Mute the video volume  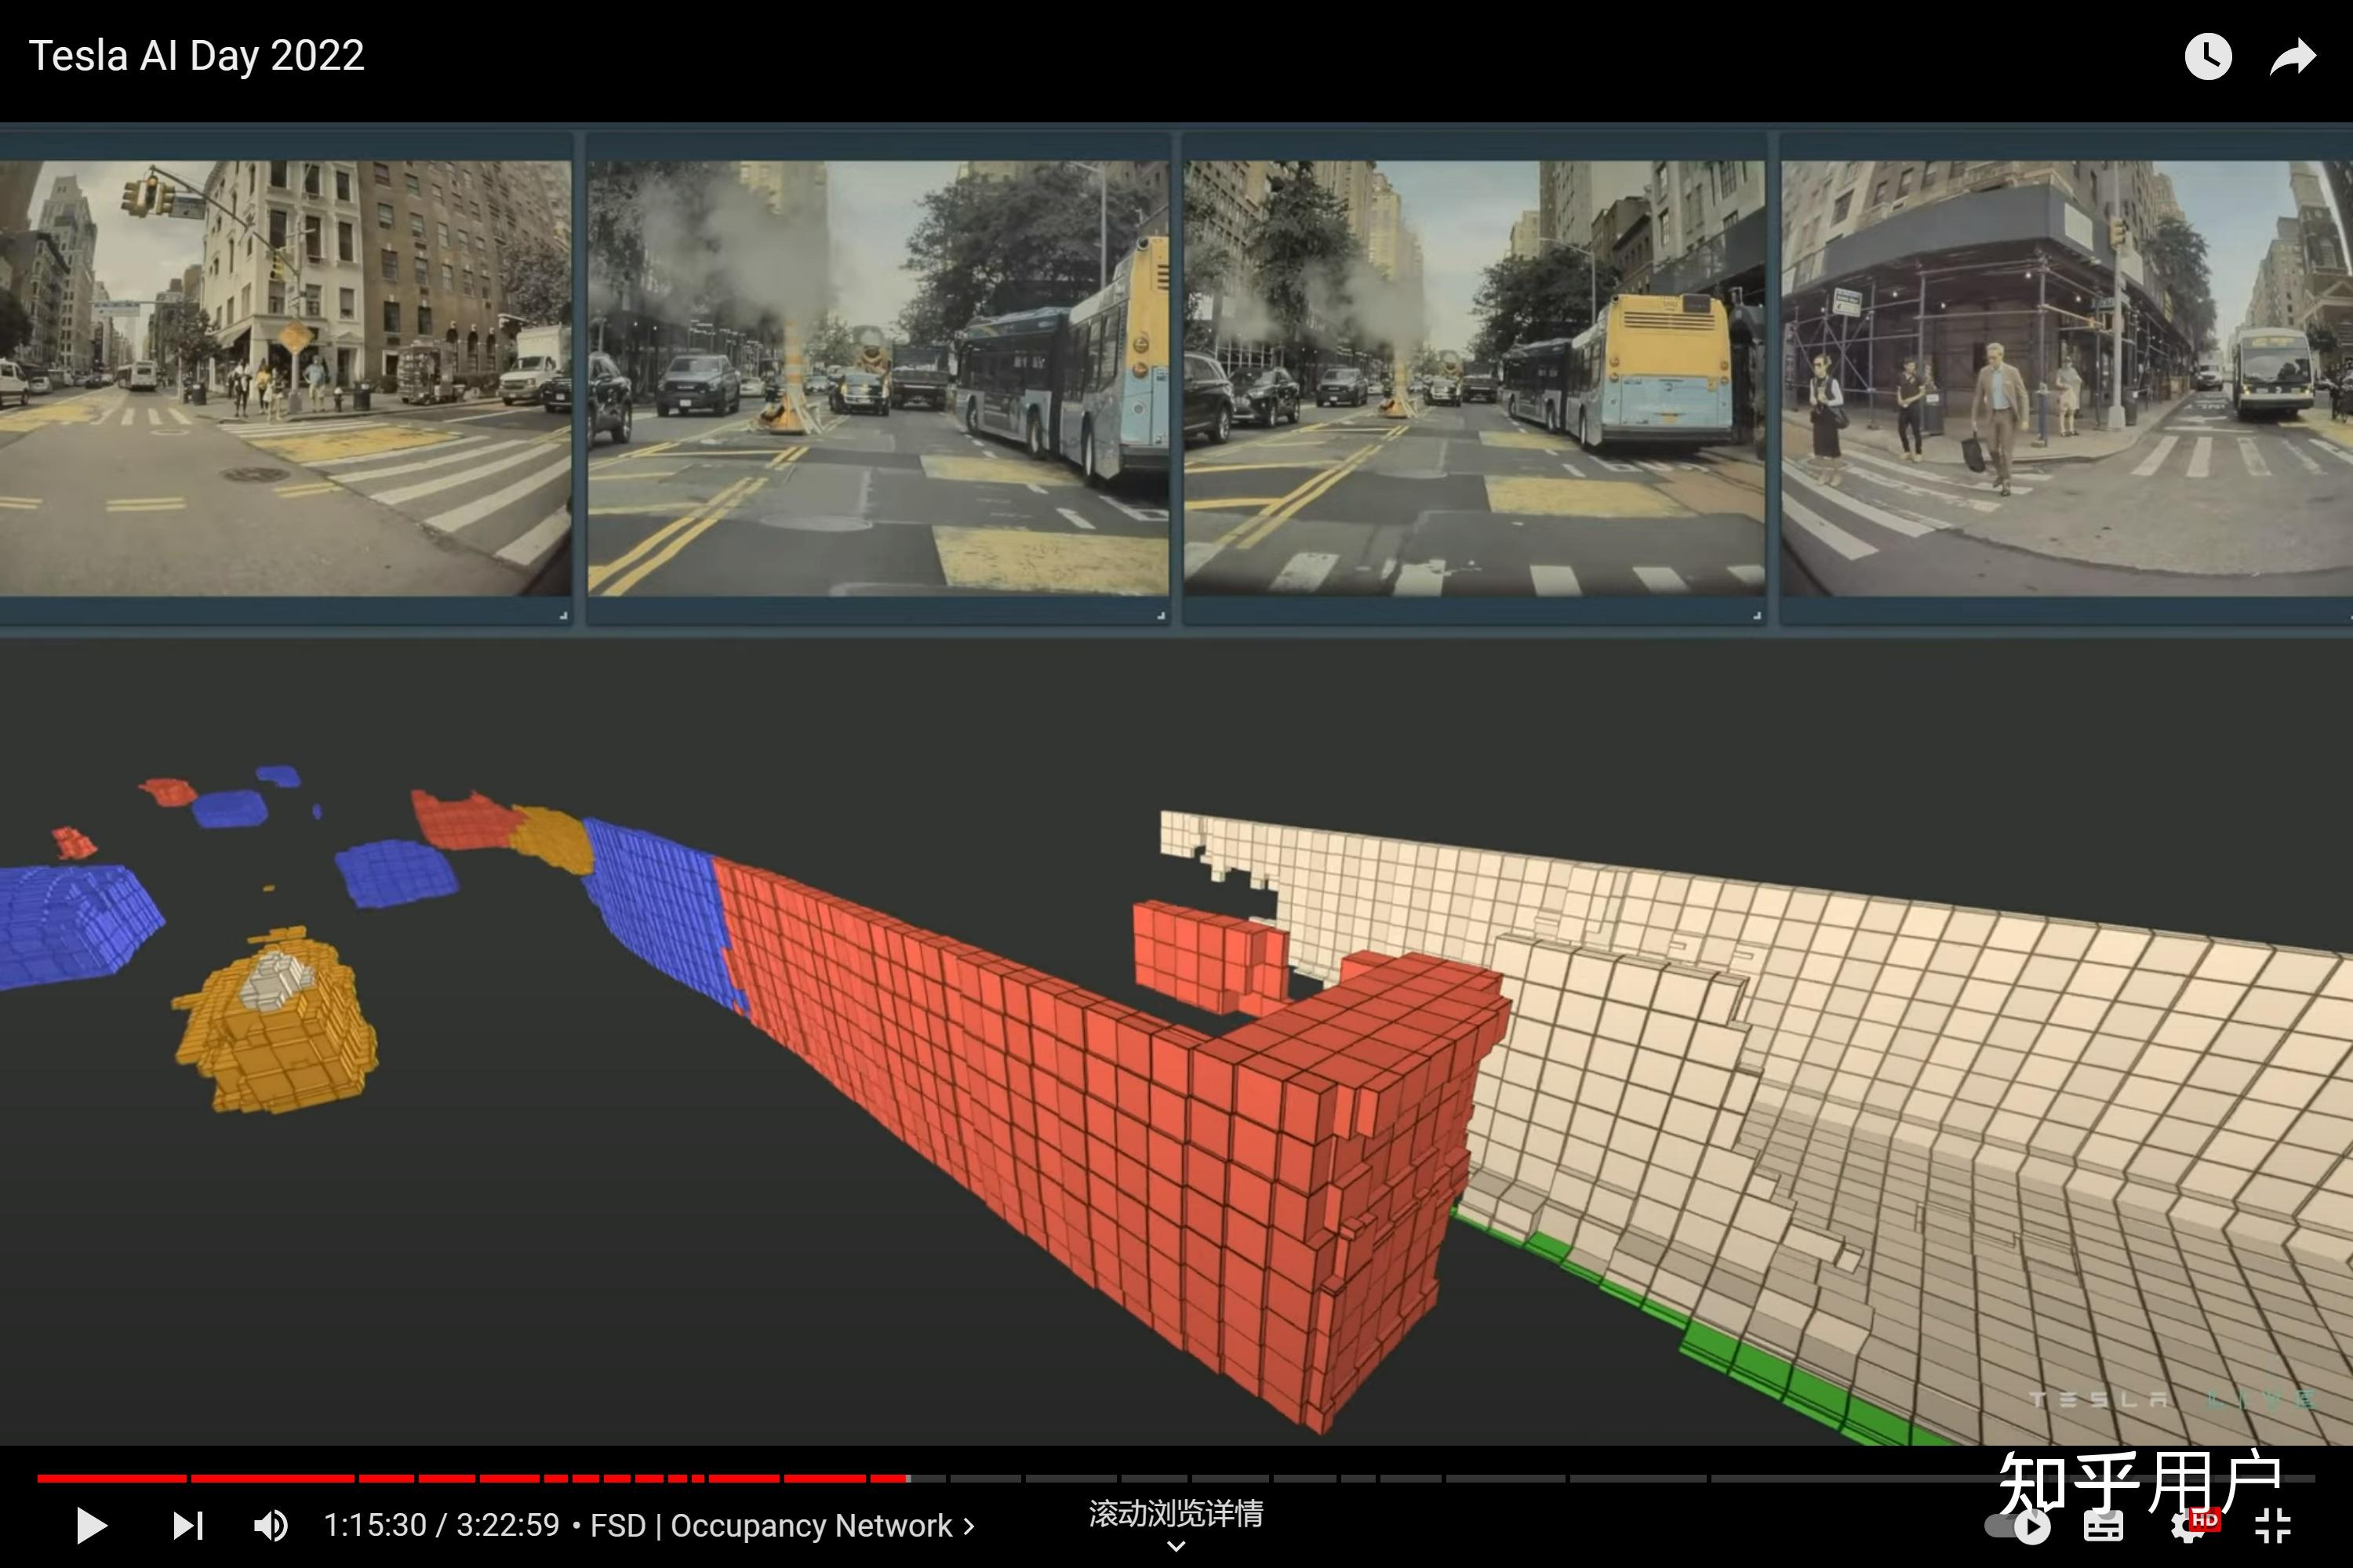(x=270, y=1525)
